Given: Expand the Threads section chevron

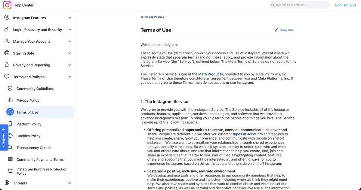Looking at the screenshot, I should (70, 183).
